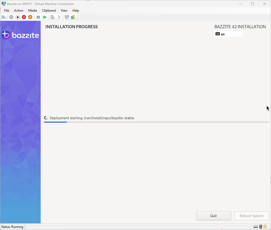Save the VM state with the orange power icon
The width and height of the screenshot is (271, 230).
(30, 17)
